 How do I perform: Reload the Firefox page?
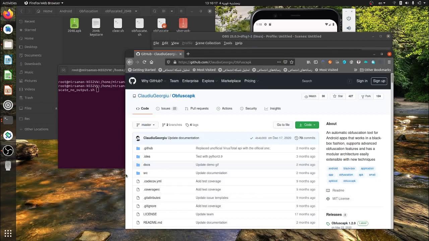pos(144,62)
